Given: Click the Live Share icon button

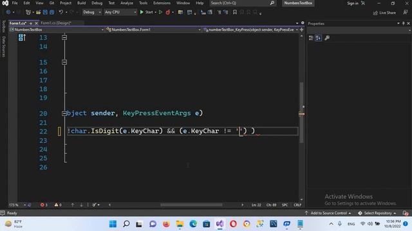Looking at the screenshot, I should point(385,13).
